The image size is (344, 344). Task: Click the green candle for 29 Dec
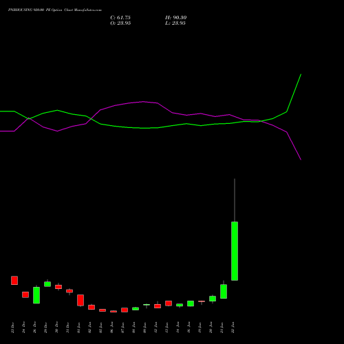point(47,284)
